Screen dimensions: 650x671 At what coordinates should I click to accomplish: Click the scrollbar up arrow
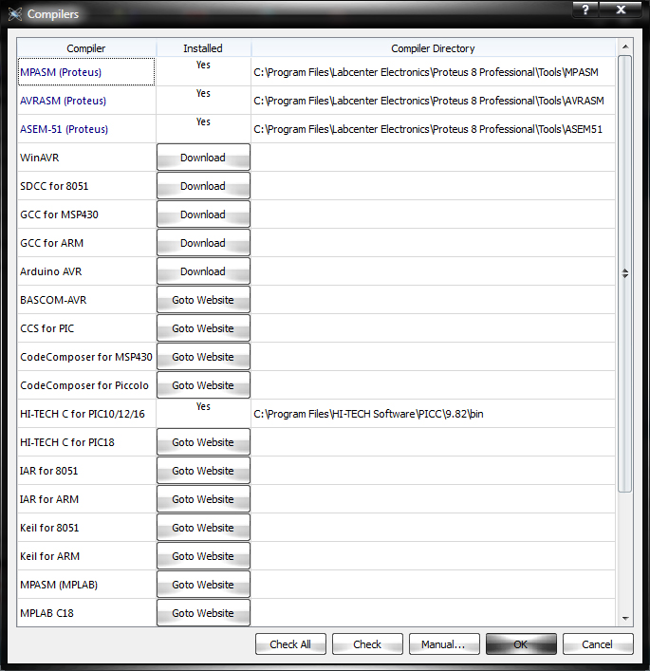(x=625, y=47)
